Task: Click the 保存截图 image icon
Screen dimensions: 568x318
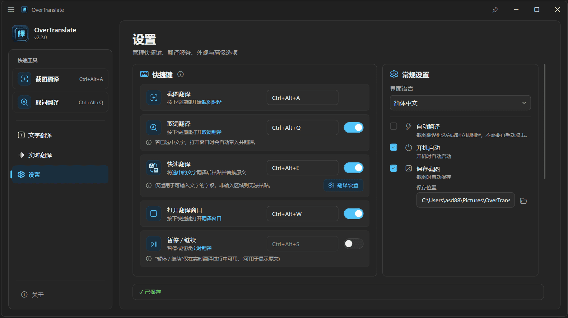Action: pyautogui.click(x=409, y=169)
